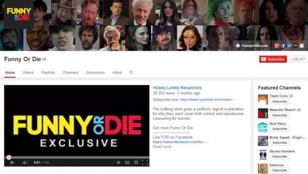
Task: Click the video progress bar scrubber
Action: pyautogui.click(x=9, y=157)
